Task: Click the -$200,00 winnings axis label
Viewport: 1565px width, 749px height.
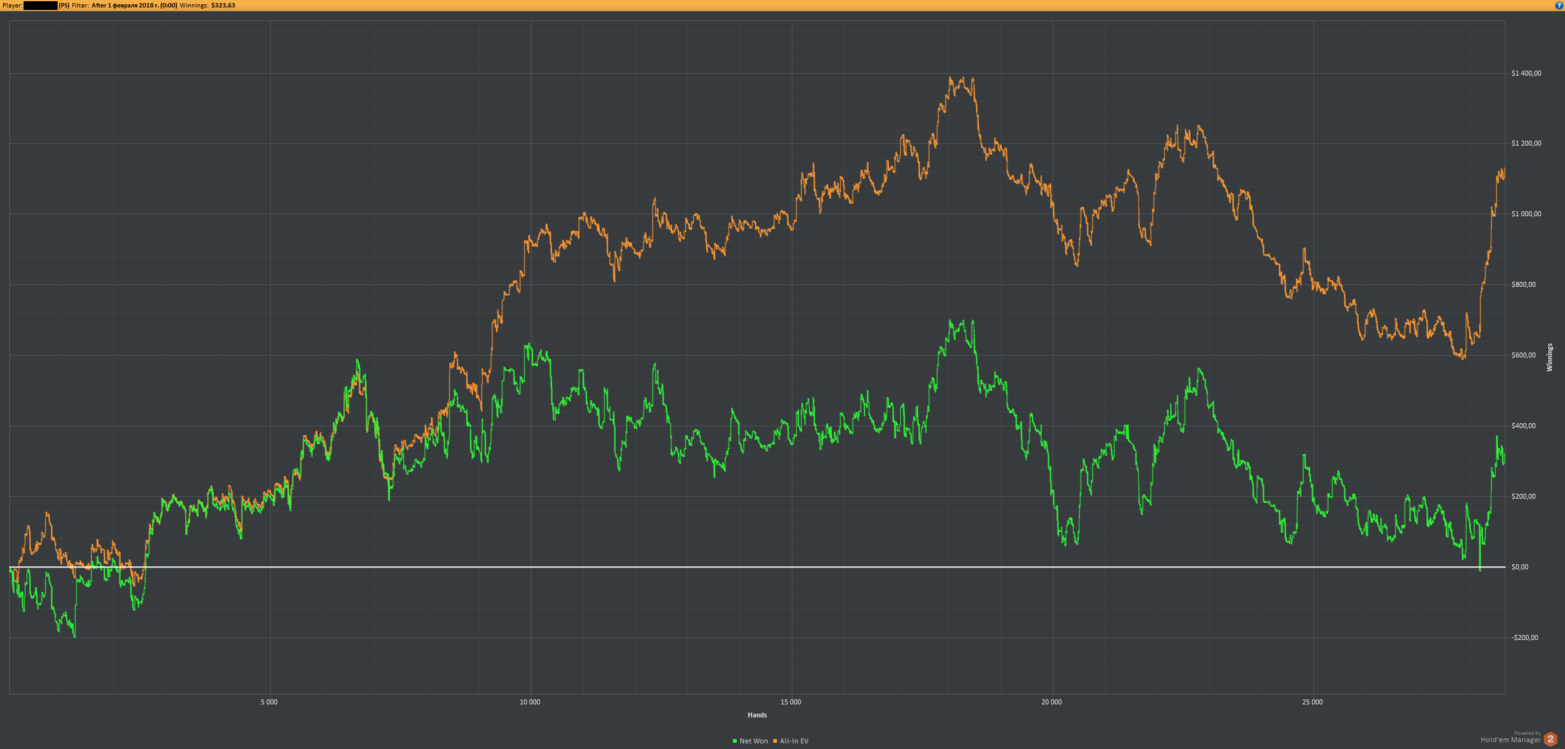Action: 1525,637
